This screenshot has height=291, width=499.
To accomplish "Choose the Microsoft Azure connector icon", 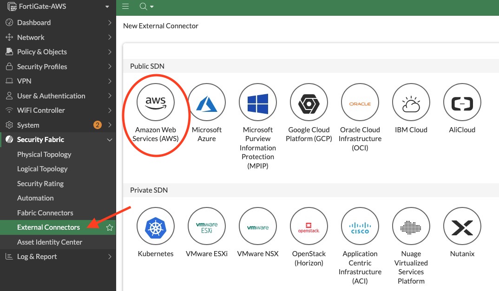I will [207, 102].
